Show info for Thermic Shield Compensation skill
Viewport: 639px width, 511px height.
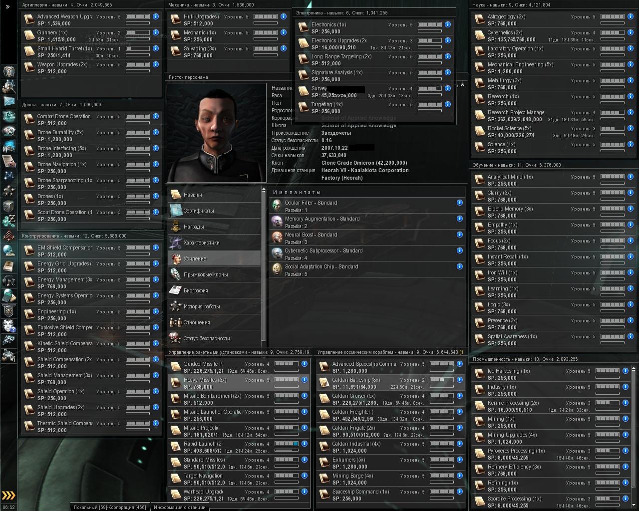point(156,423)
